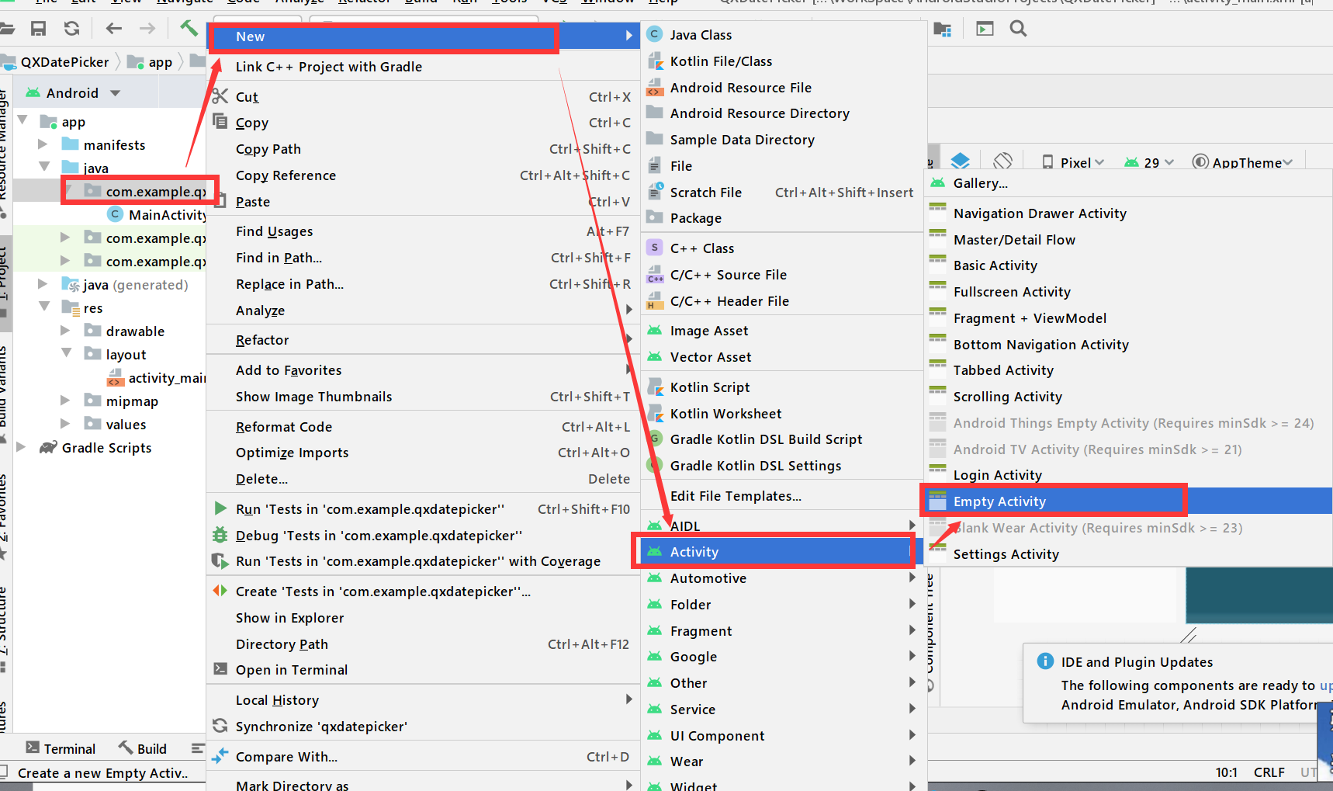Image resolution: width=1333 pixels, height=791 pixels.
Task: Collapse the app module tree node
Action: click(x=23, y=120)
